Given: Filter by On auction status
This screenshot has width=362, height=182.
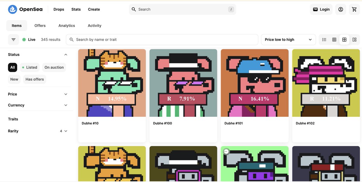Looking at the screenshot, I should pos(54,67).
